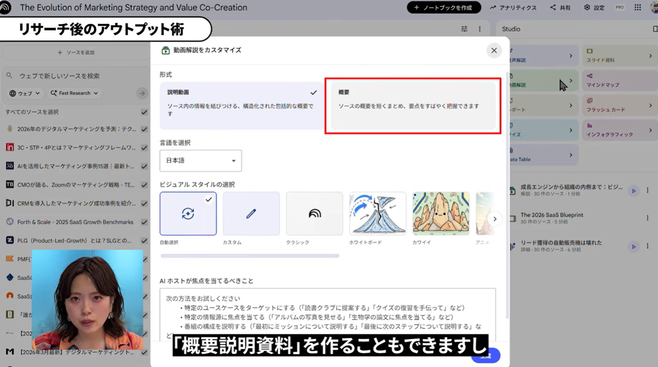Expand the マインドマップ tile chevron
The height and width of the screenshot is (367, 658).
(x=650, y=81)
